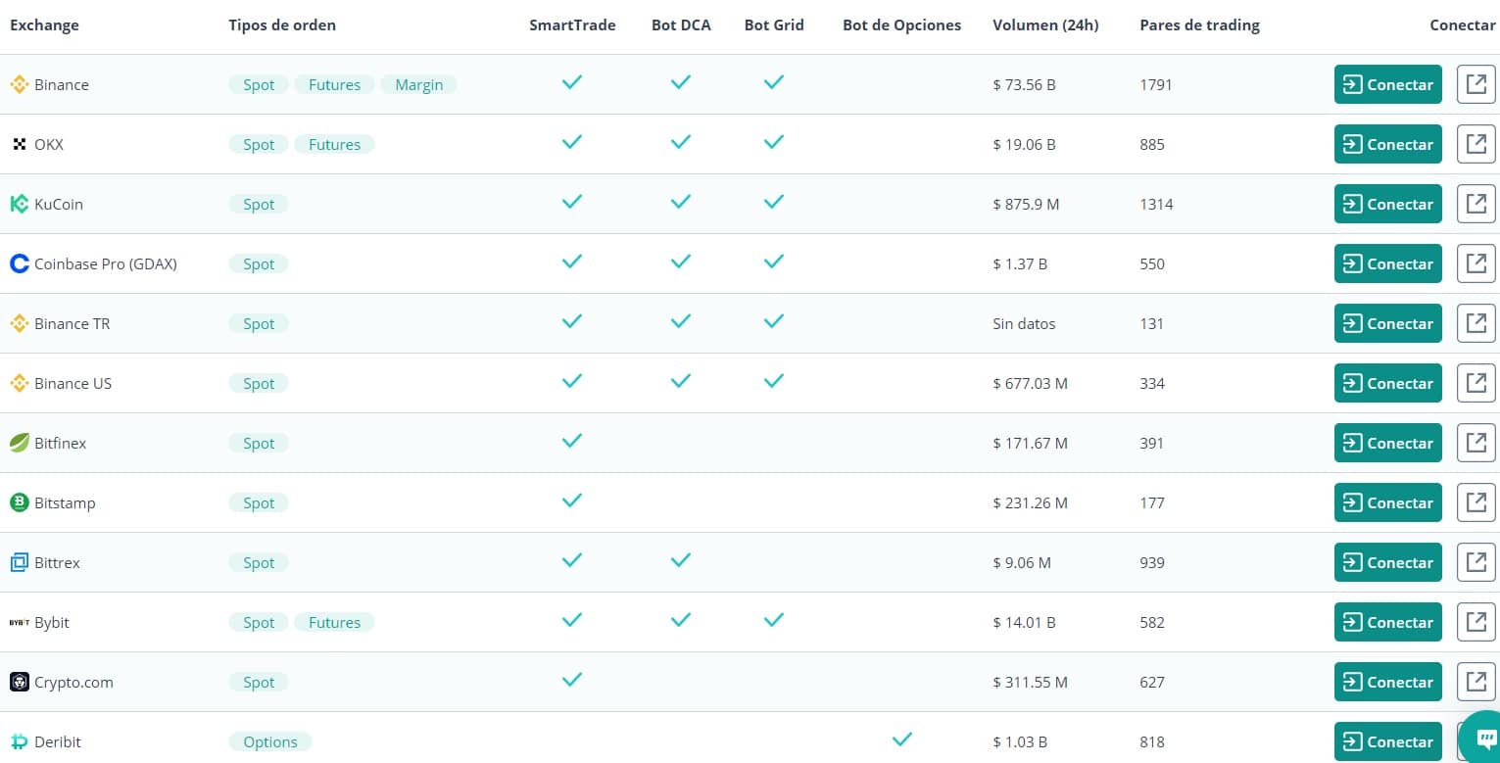Open external link icon for Binance TR row
This screenshot has height=763, width=1500.
(x=1476, y=323)
